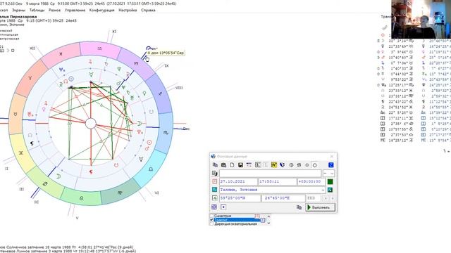The image size is (451, 253).
Task: Click the dialog title bar checkmark icon
Action: coord(213,156)
